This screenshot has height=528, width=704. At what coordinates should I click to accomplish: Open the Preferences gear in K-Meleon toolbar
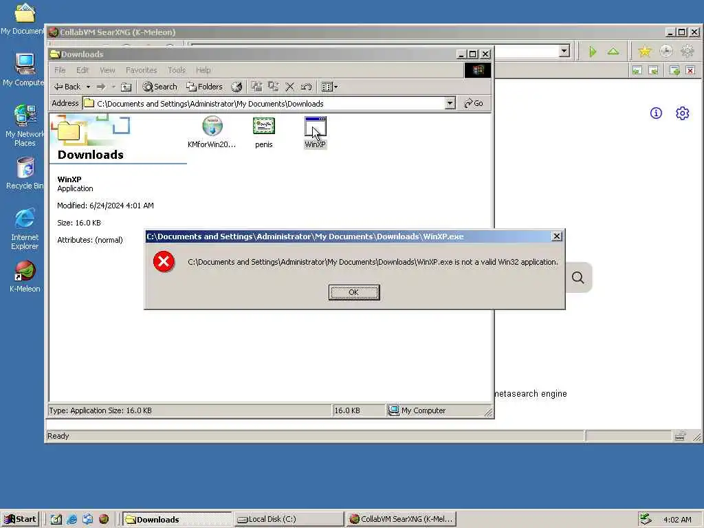click(x=687, y=51)
